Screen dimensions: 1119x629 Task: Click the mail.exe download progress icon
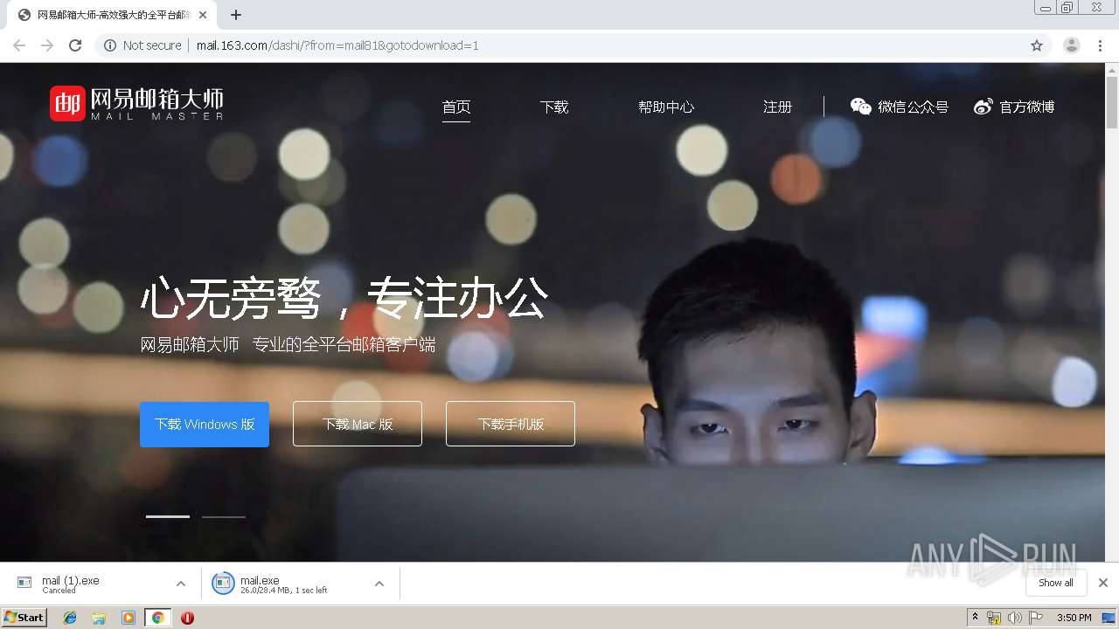pos(223,584)
